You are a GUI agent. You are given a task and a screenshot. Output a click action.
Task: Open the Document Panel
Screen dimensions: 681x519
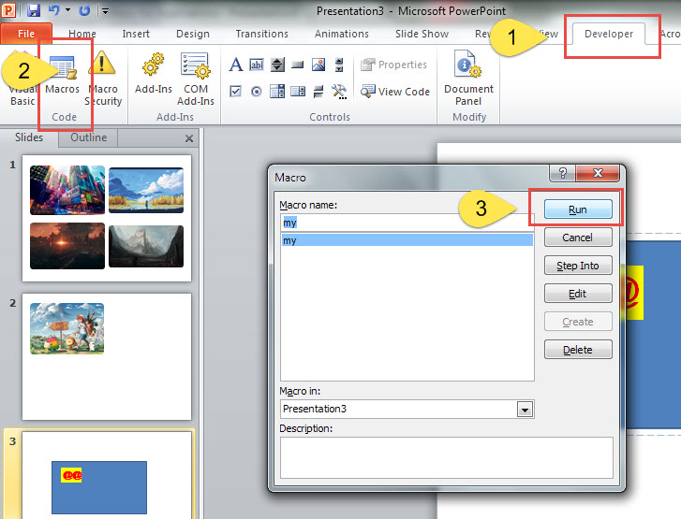pos(468,78)
